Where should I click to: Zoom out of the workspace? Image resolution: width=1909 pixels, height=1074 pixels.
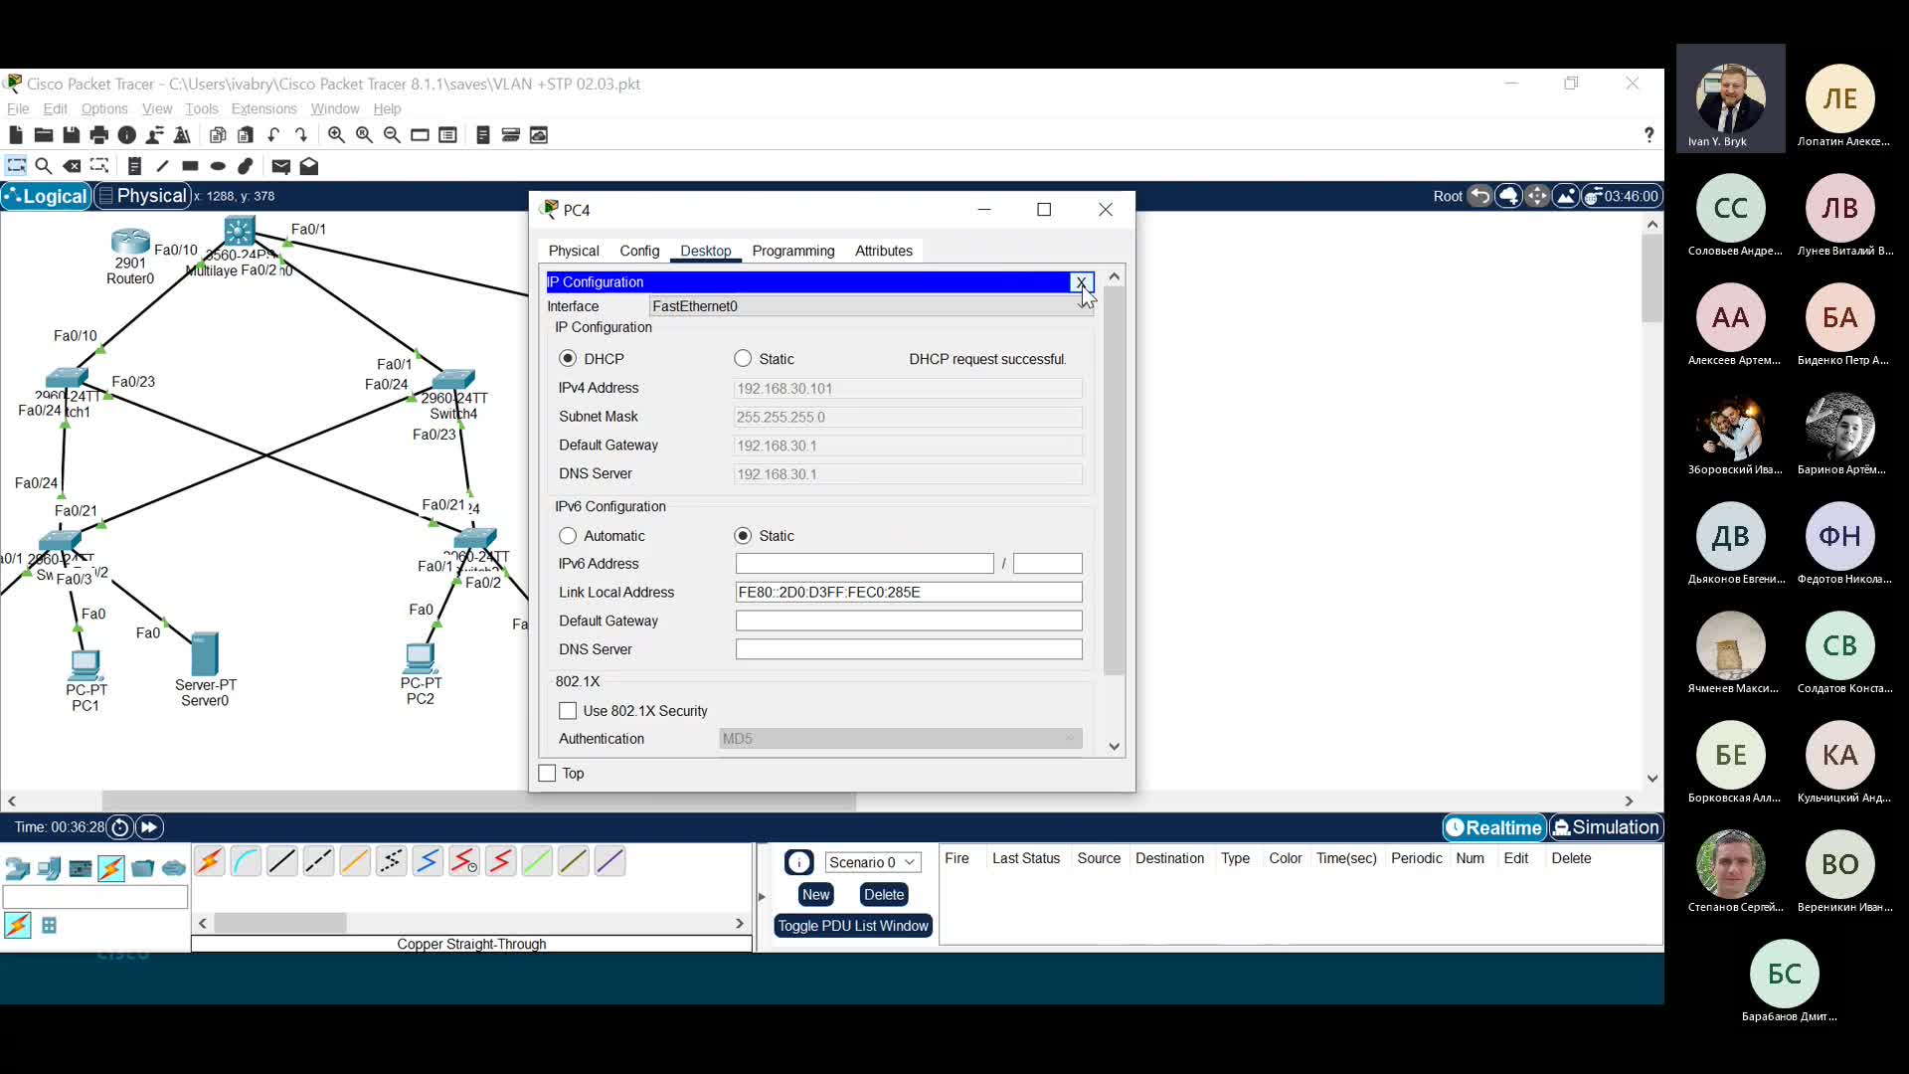click(x=392, y=135)
